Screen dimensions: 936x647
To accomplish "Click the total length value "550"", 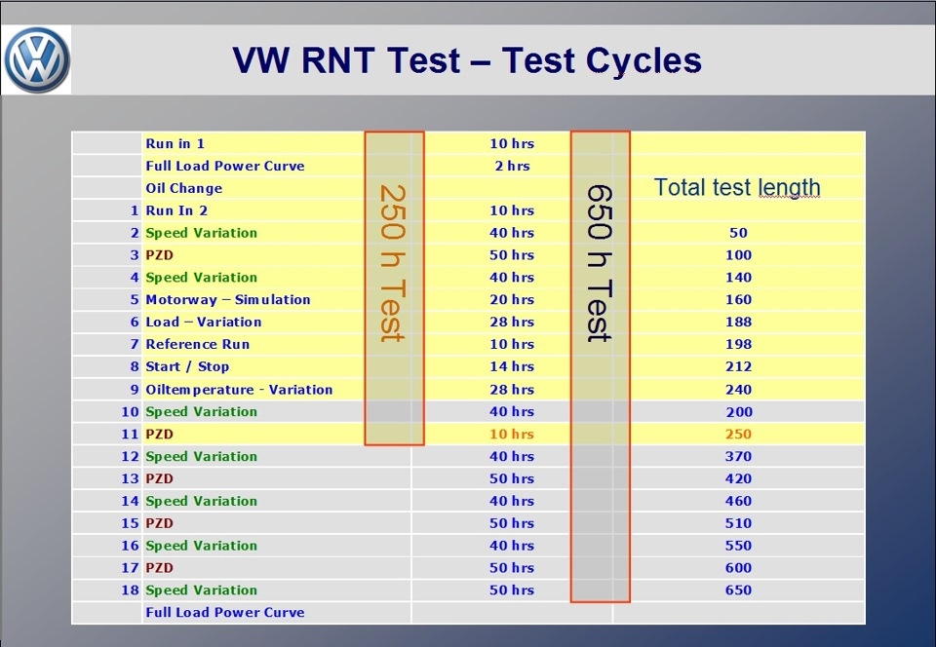I will click(x=738, y=546).
